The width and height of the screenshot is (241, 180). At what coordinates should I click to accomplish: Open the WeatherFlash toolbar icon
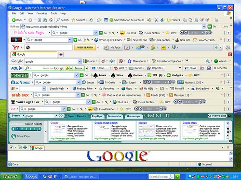click(x=195, y=40)
